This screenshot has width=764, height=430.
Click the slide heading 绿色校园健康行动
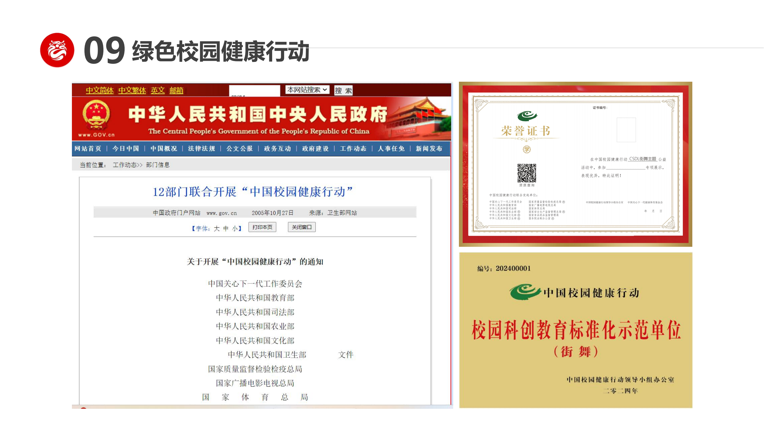[221, 51]
